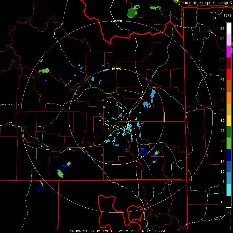The image size is (233, 233).
Task: Click legend value 62
Action: click(x=222, y=39)
